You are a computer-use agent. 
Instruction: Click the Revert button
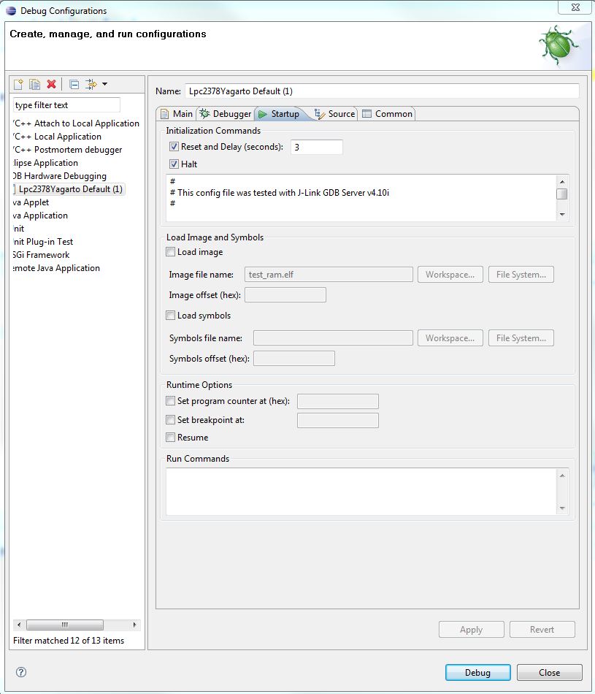[542, 630]
